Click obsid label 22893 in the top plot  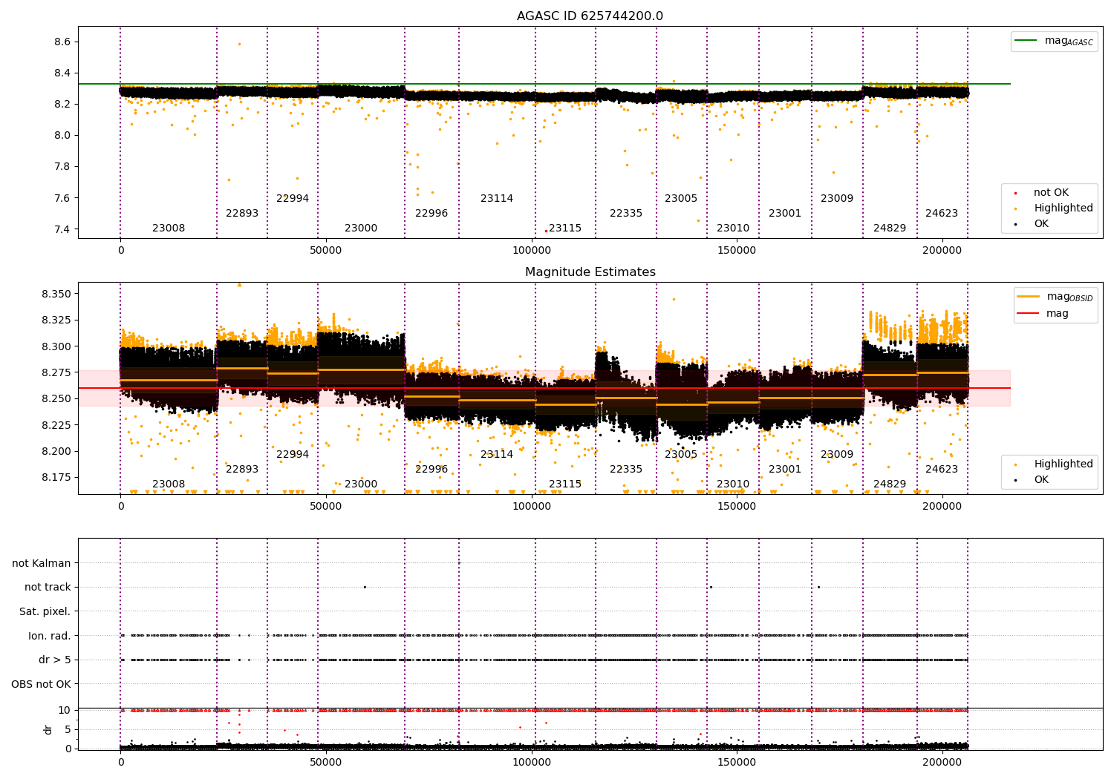pos(242,214)
